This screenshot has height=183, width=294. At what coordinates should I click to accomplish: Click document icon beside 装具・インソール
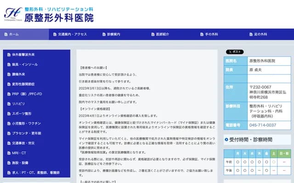coord(8,65)
